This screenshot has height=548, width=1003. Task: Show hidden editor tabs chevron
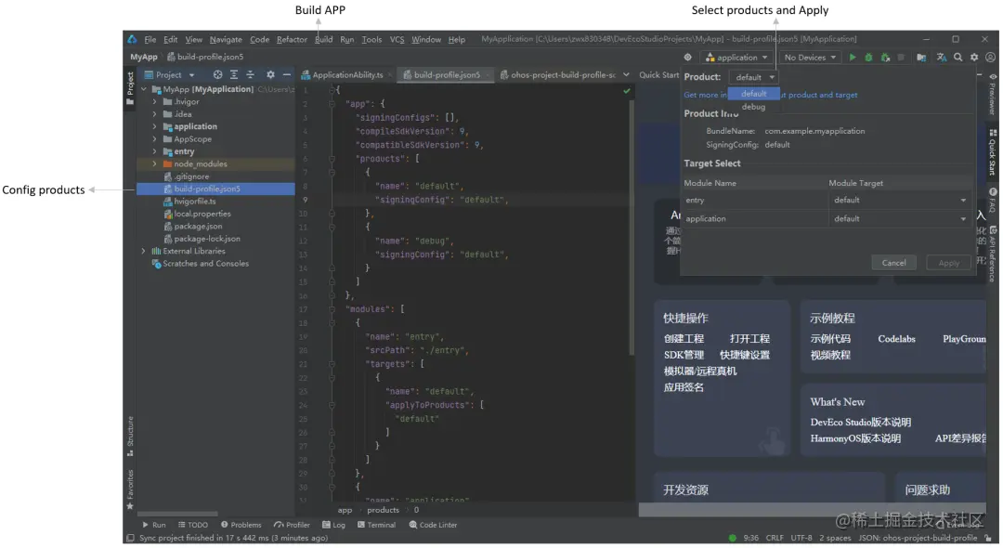coord(626,75)
